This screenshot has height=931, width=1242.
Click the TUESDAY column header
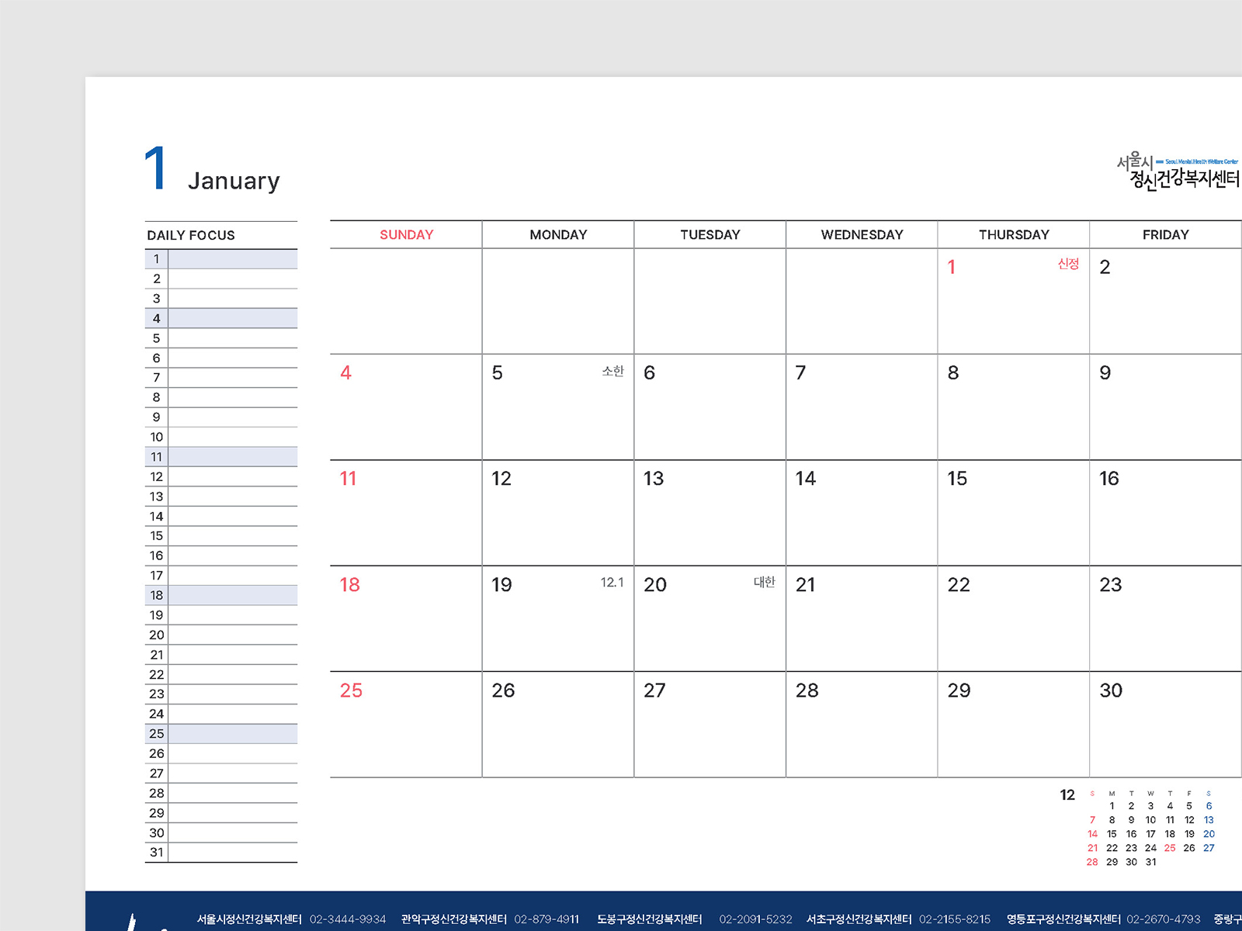(x=710, y=234)
